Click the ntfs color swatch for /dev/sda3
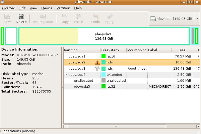The width and height of the screenshot is (201, 134). coord(104,68)
